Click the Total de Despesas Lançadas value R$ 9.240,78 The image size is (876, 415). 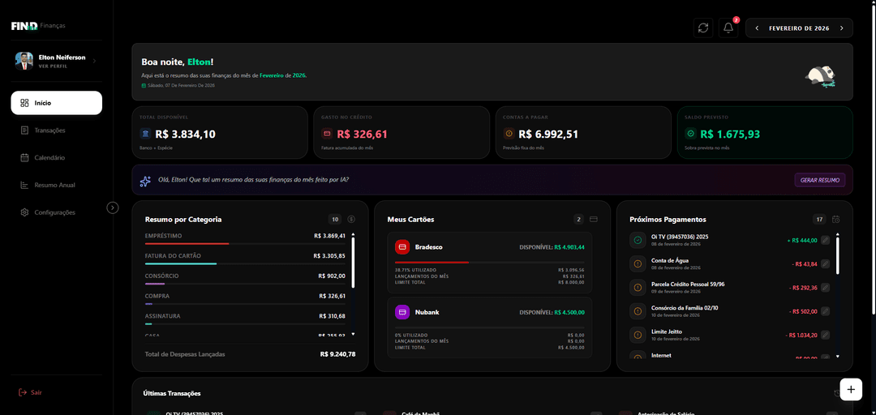[337, 354]
